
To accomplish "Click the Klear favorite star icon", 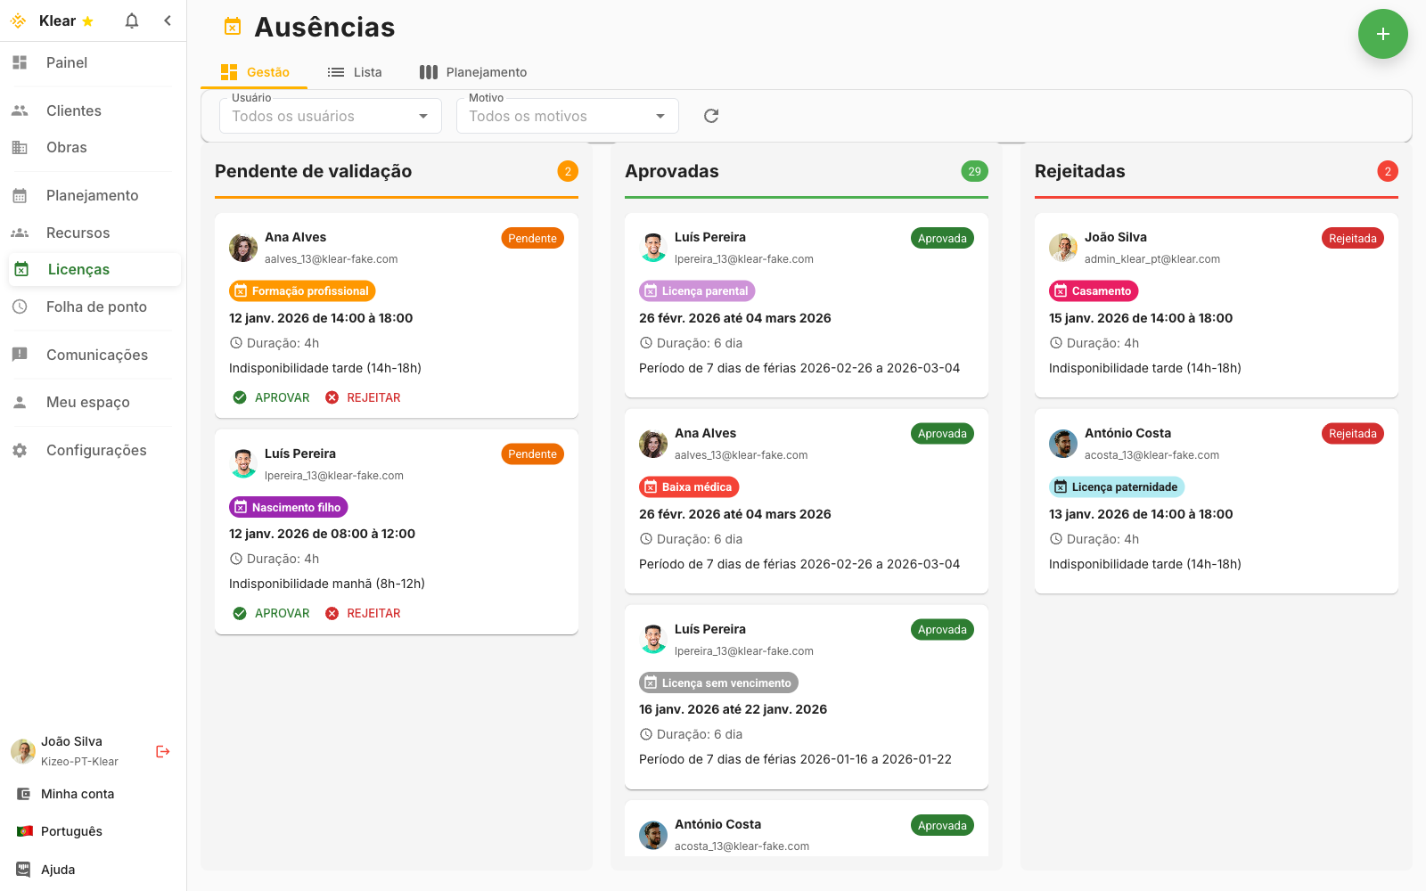I will (x=87, y=21).
